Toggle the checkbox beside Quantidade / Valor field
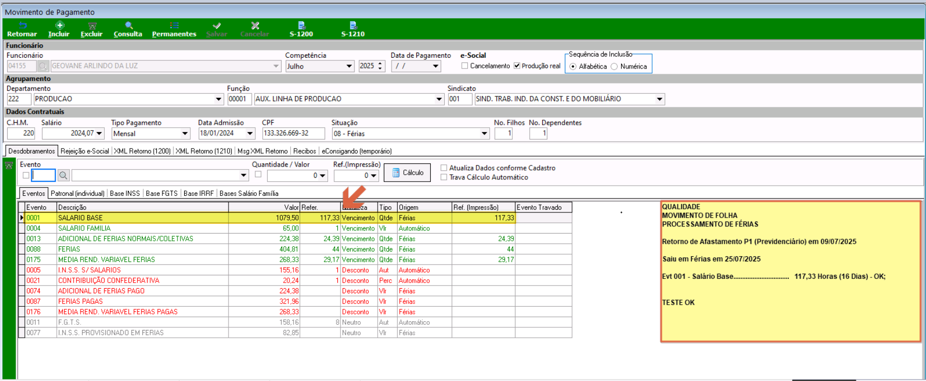Viewport: 926px width, 381px height. (x=258, y=174)
